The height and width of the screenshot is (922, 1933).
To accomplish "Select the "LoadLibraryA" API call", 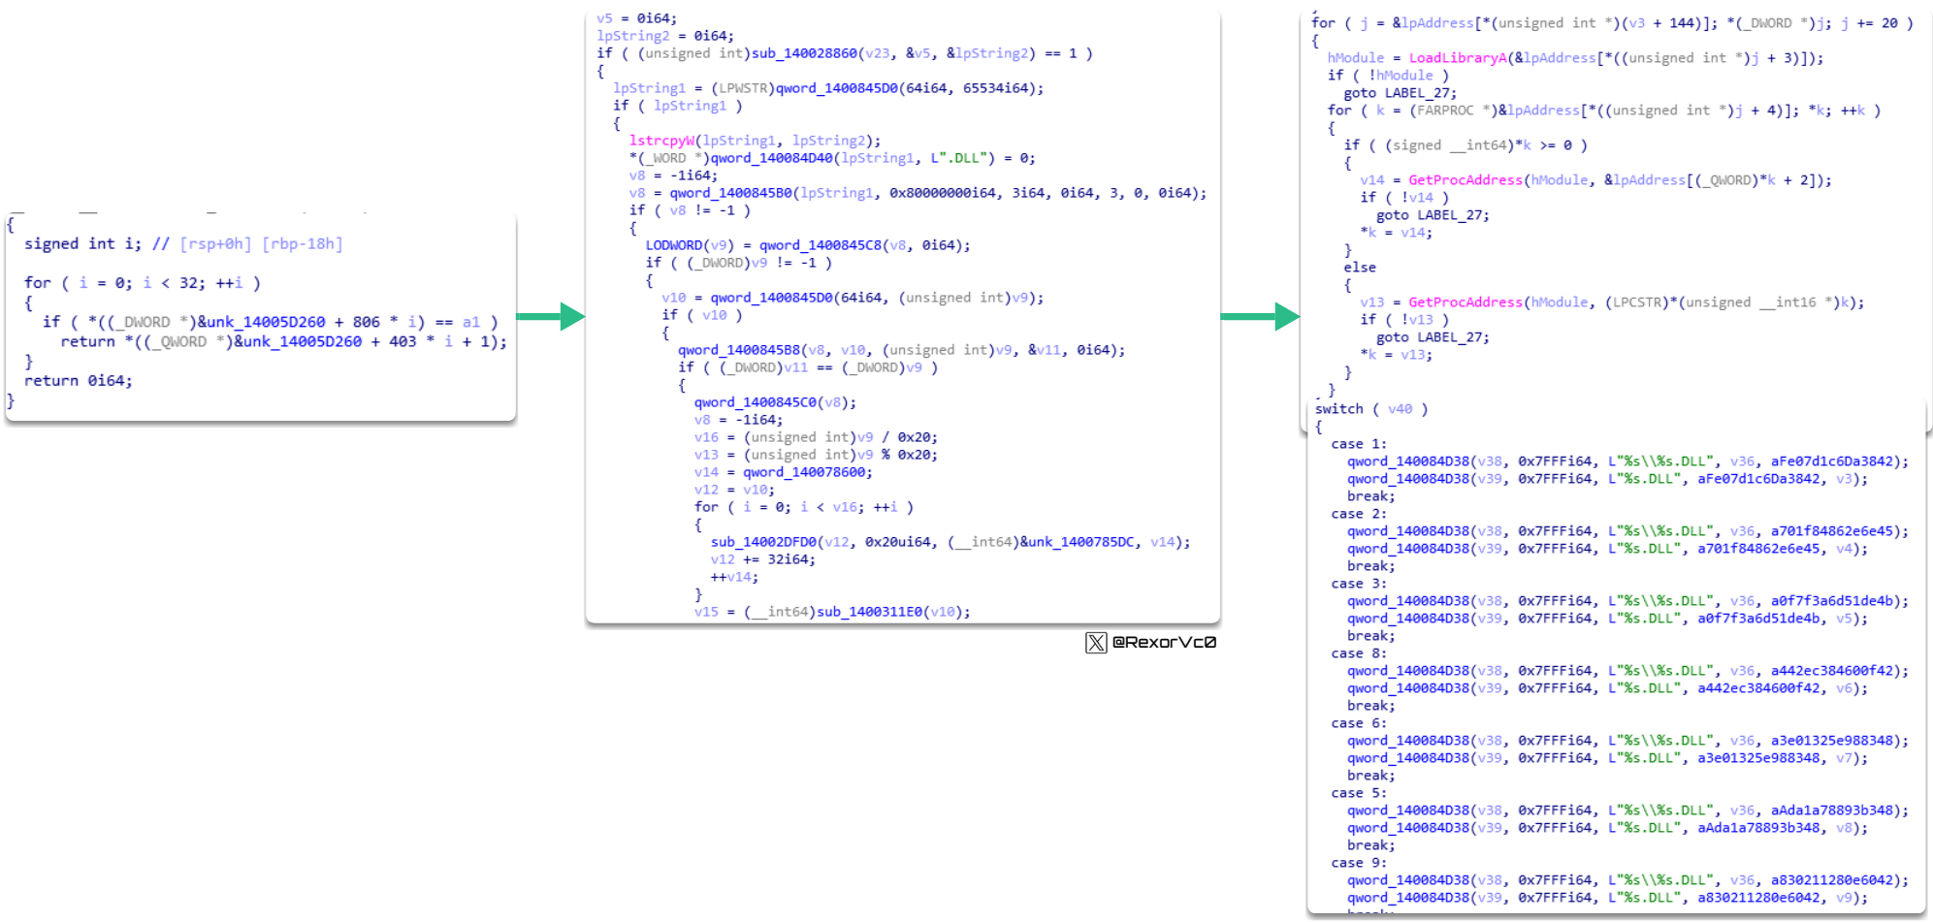I will pos(1458,58).
